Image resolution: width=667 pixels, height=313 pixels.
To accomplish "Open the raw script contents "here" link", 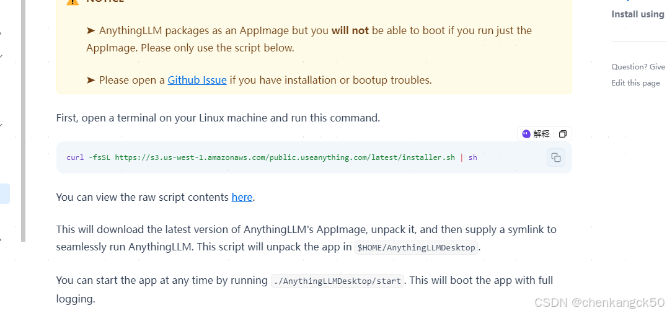I will [x=242, y=197].
